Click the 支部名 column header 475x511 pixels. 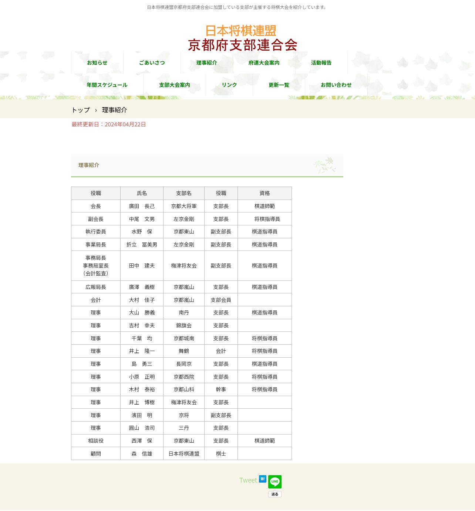click(184, 193)
